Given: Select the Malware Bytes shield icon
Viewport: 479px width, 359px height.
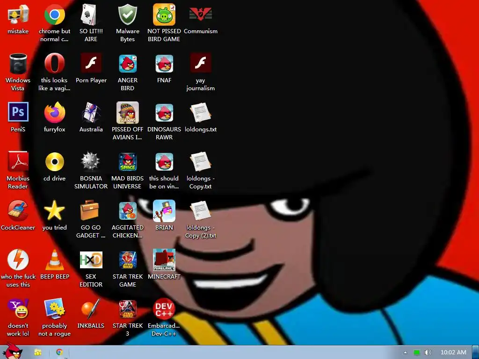Looking at the screenshot, I should coord(127,14).
